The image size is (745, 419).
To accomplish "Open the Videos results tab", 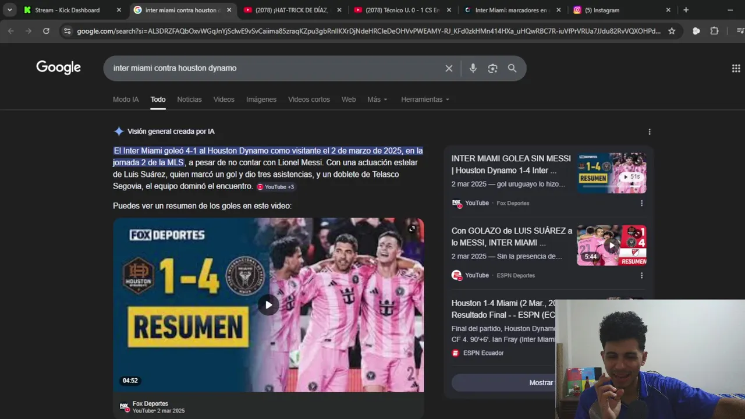I will [223, 100].
